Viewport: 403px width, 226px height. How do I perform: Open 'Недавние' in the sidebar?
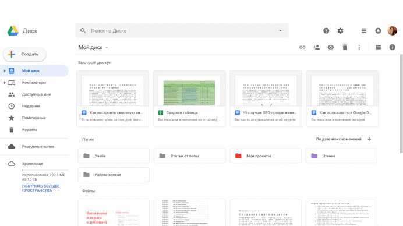click(34, 106)
